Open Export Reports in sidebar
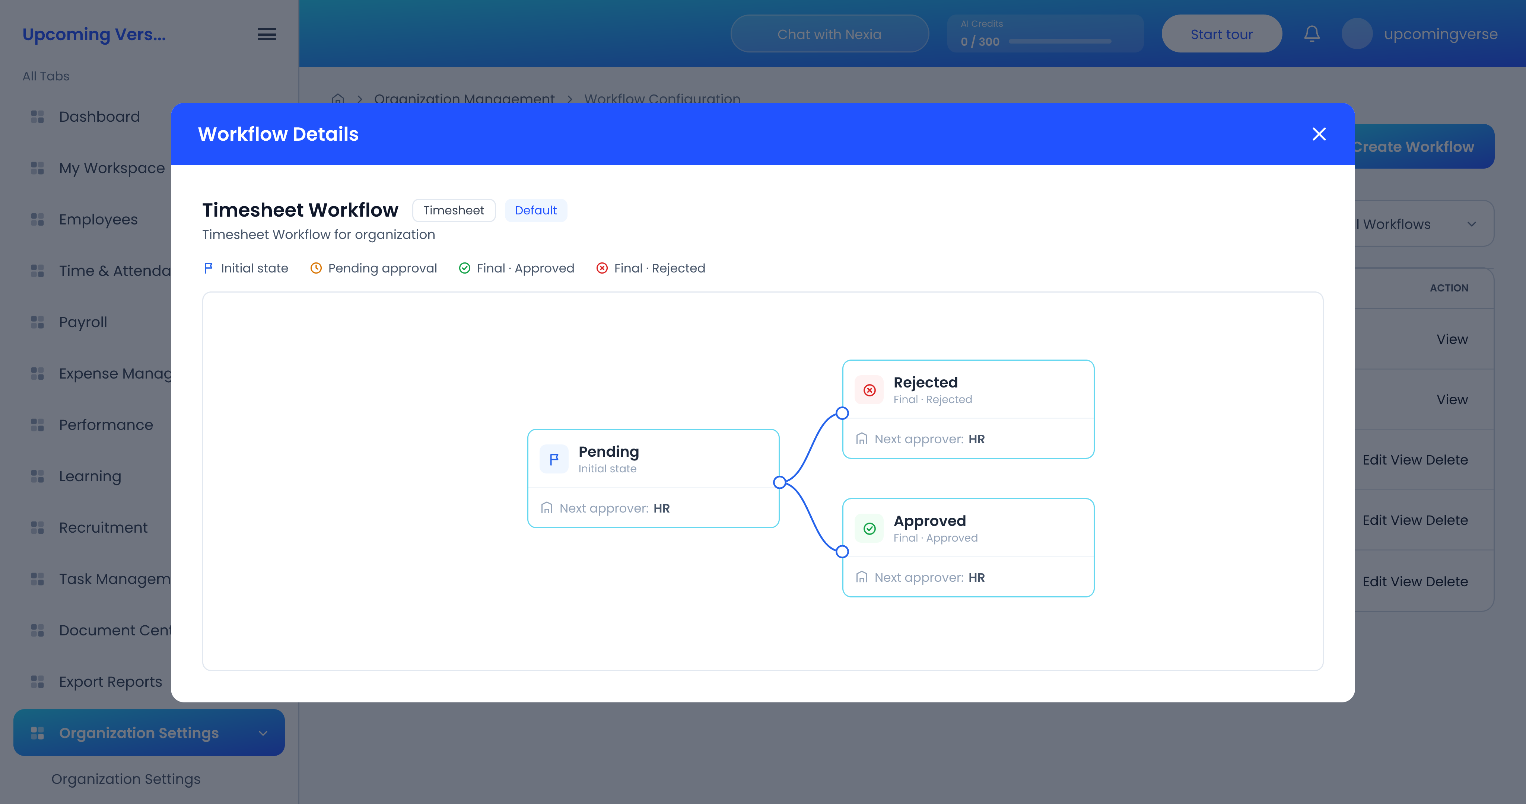Viewport: 1526px width, 804px height. 110,682
